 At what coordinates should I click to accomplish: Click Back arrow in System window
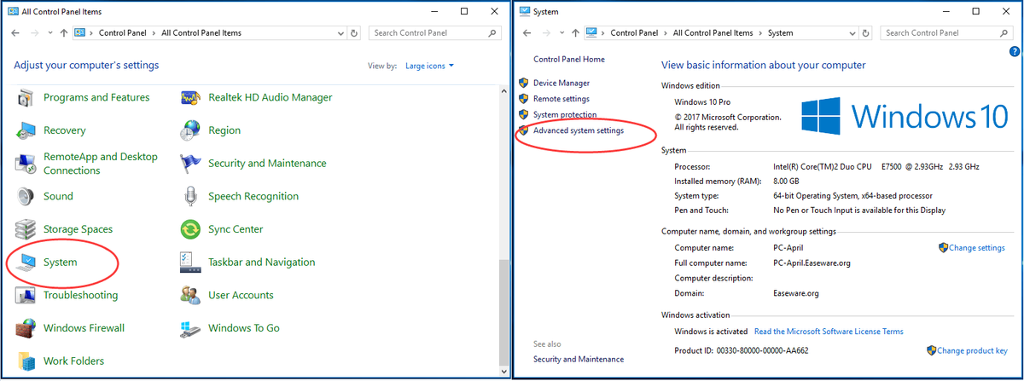coord(527,33)
